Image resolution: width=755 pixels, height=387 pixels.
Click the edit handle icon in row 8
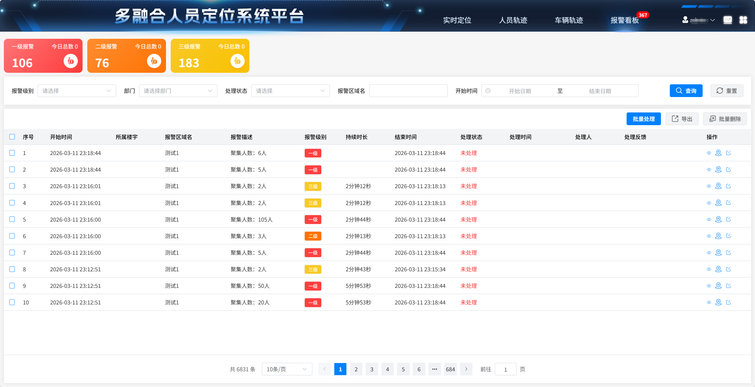[x=728, y=269]
